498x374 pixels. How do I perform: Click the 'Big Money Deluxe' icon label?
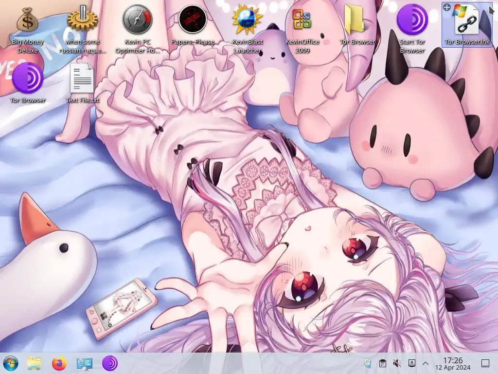pos(28,46)
